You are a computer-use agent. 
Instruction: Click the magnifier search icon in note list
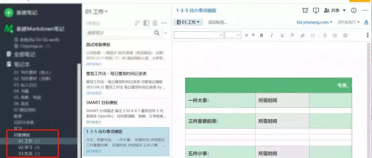[x=157, y=33]
